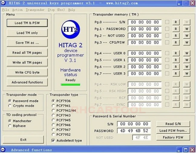Viewport: 196px width, 153px height.
Task: Click the title bar application icon
Action: [x=3, y=3]
